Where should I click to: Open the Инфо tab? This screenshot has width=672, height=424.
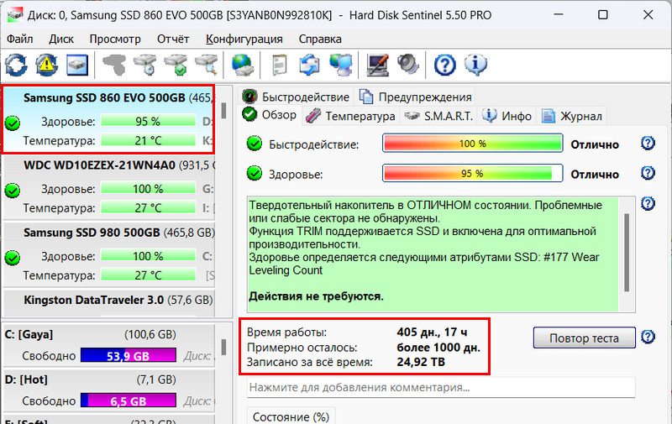[507, 116]
